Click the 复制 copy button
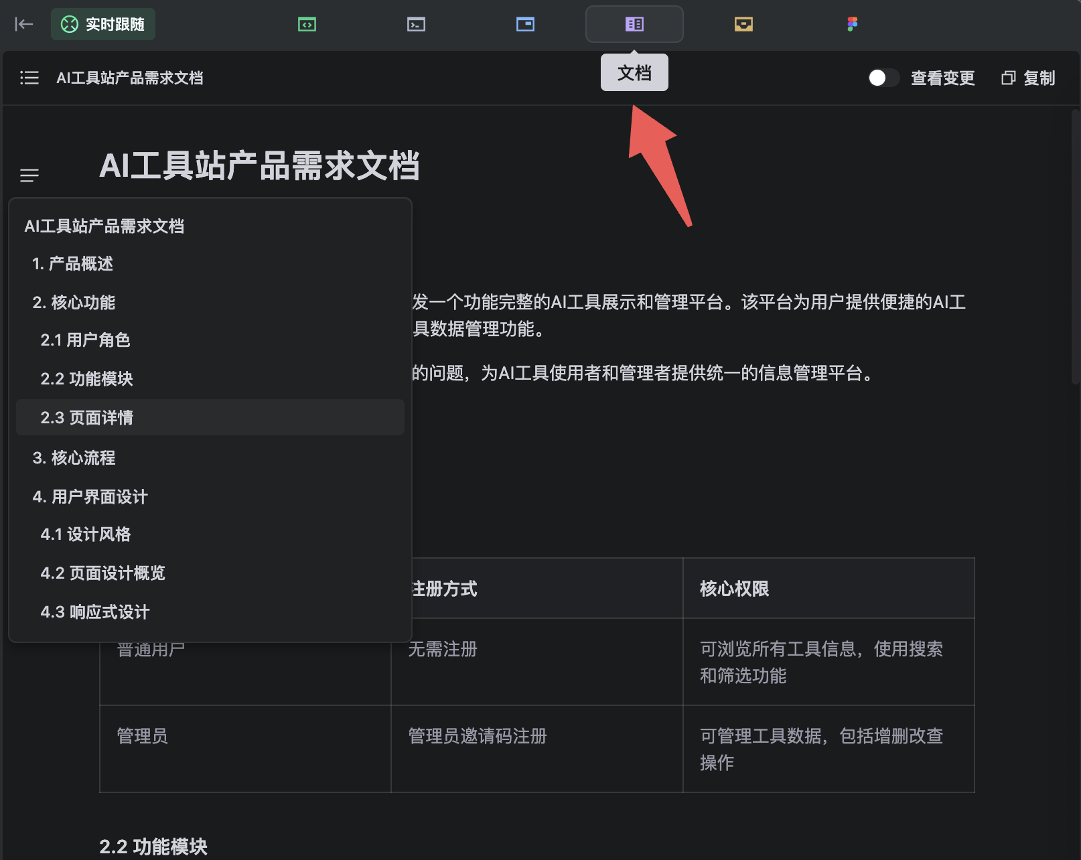The image size is (1081, 860). [x=1028, y=78]
